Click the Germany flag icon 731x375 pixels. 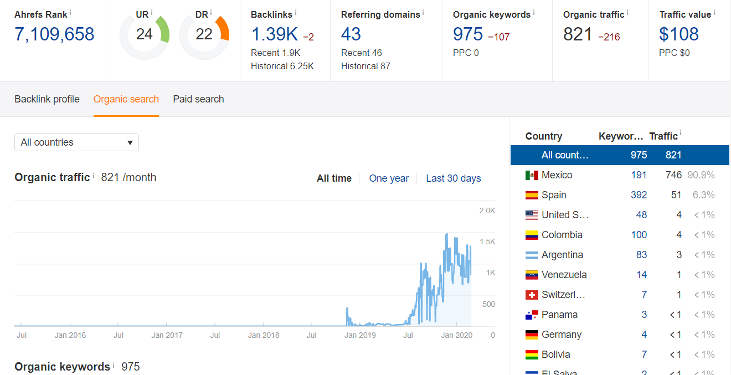(x=532, y=335)
